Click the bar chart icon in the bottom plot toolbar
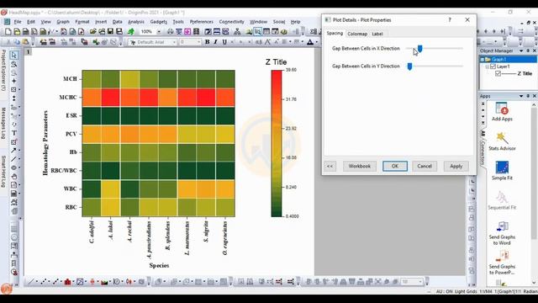 [67, 282]
